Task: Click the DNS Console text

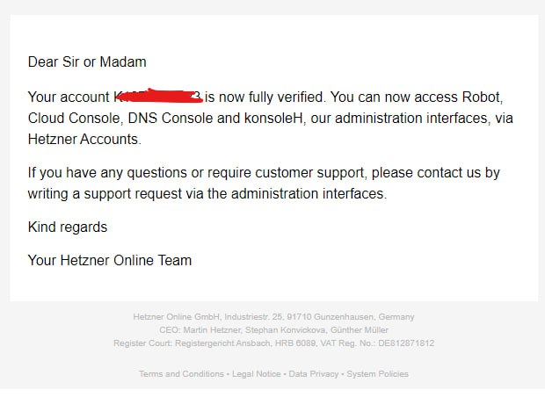Action: pyautogui.click(x=171, y=118)
